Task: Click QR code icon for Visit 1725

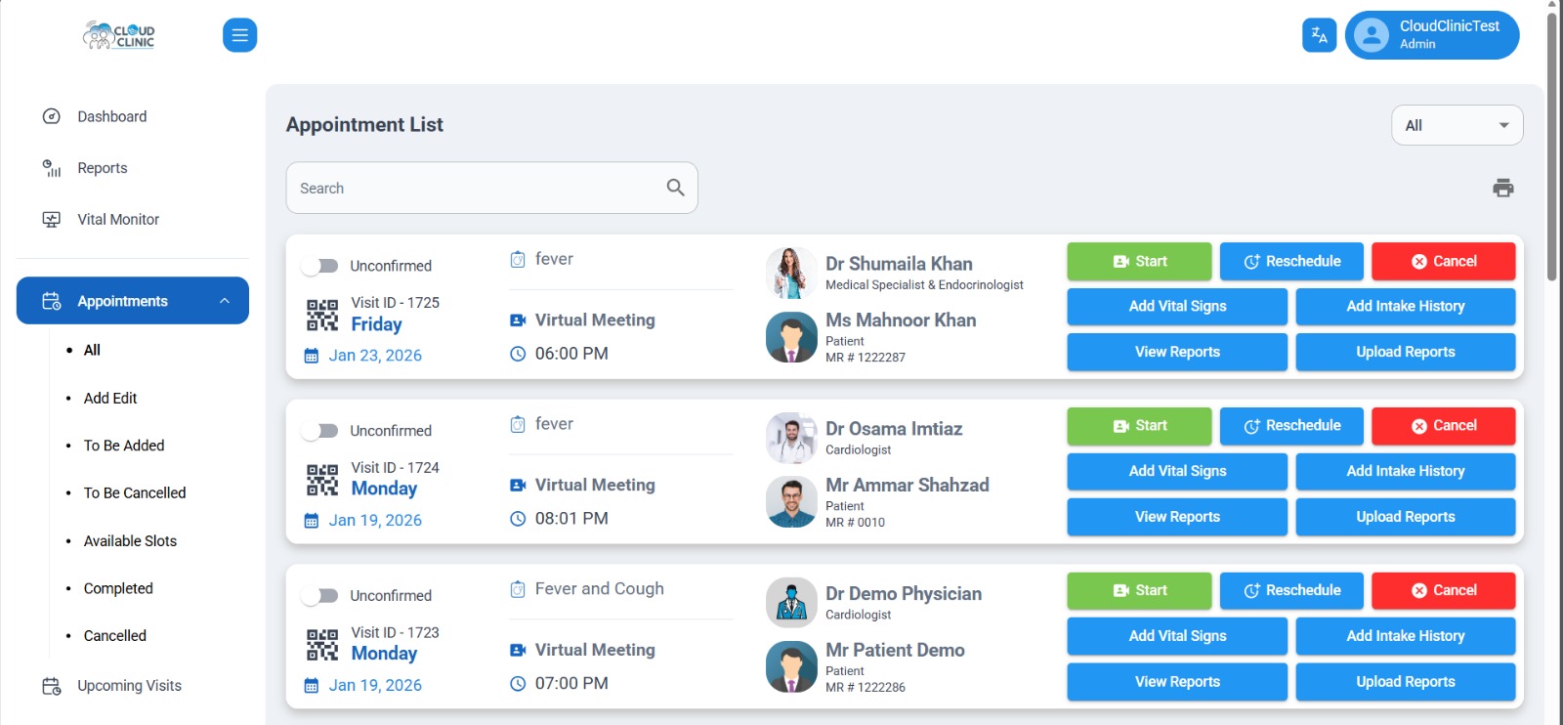Action: (x=322, y=316)
